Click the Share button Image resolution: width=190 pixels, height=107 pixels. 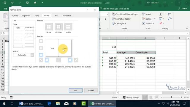coord(182,9)
